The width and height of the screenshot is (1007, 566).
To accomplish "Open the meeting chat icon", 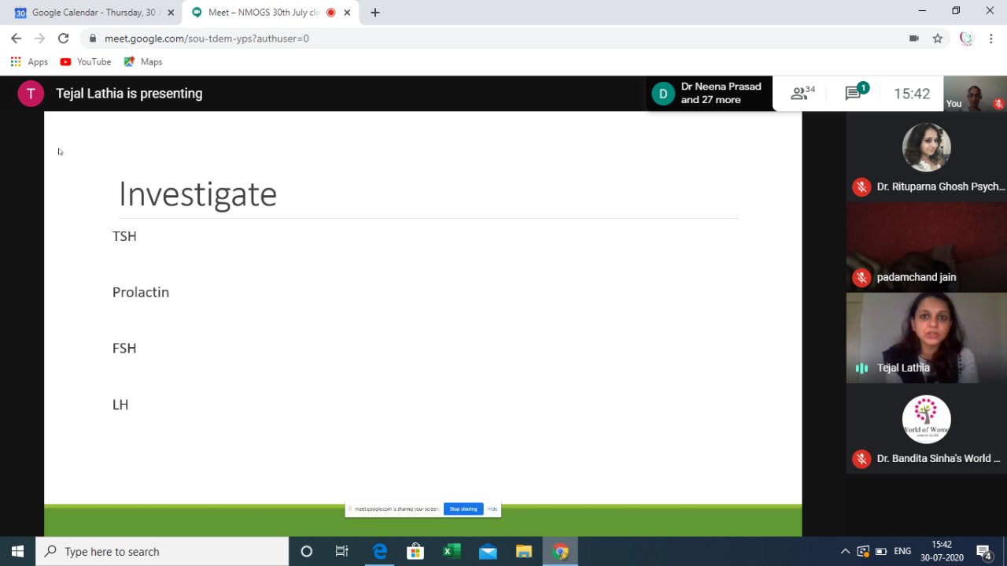I will coord(854,94).
